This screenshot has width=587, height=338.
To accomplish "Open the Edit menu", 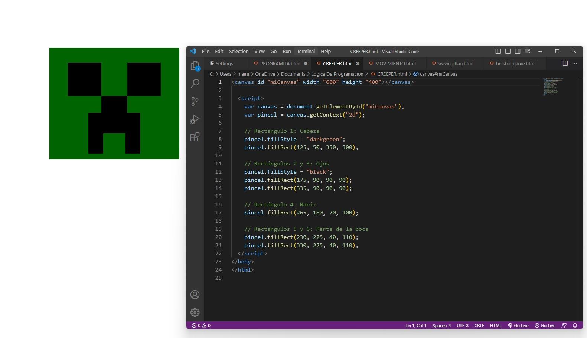I will (219, 51).
